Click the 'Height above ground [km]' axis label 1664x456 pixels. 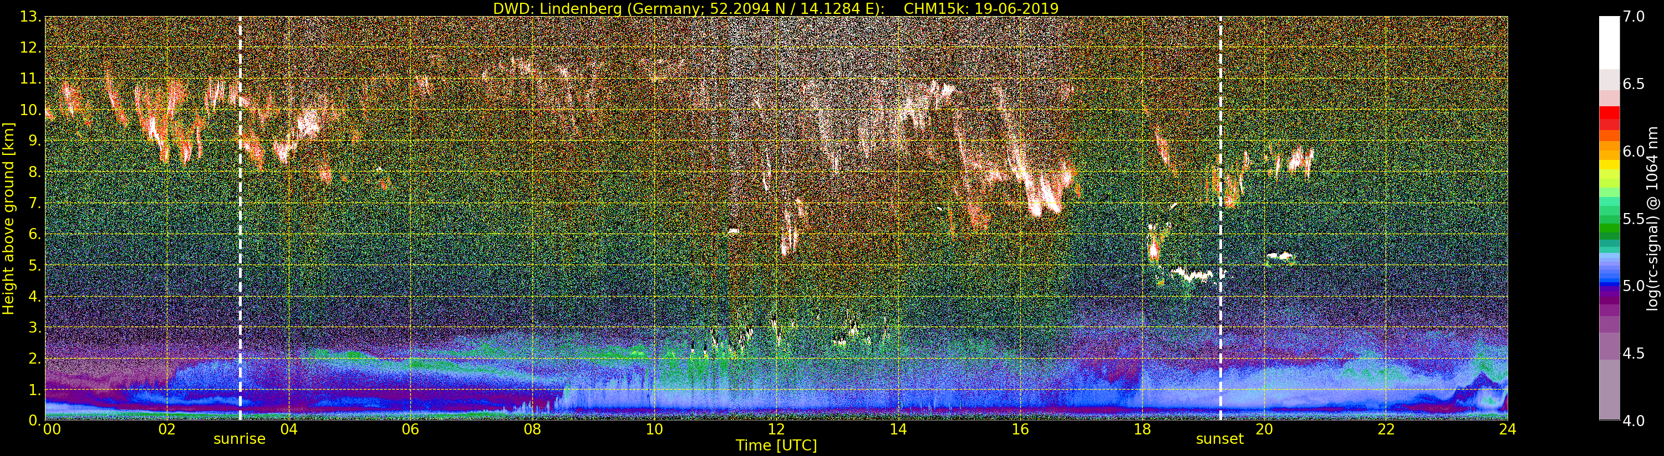click(x=8, y=219)
